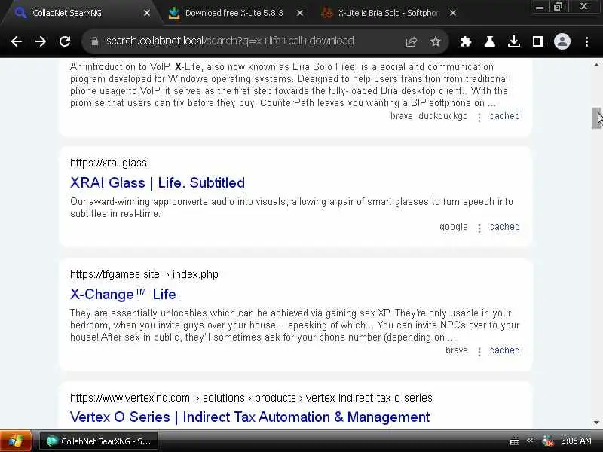The image size is (603, 452).
Task: Click the network tray icon with red X
Action: point(548,441)
